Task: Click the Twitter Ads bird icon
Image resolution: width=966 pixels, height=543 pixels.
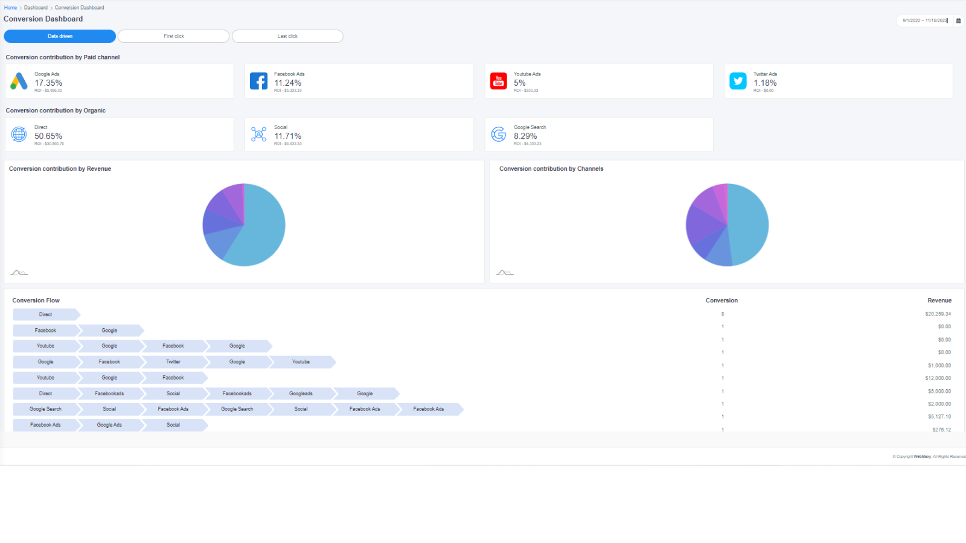Action: click(x=738, y=81)
